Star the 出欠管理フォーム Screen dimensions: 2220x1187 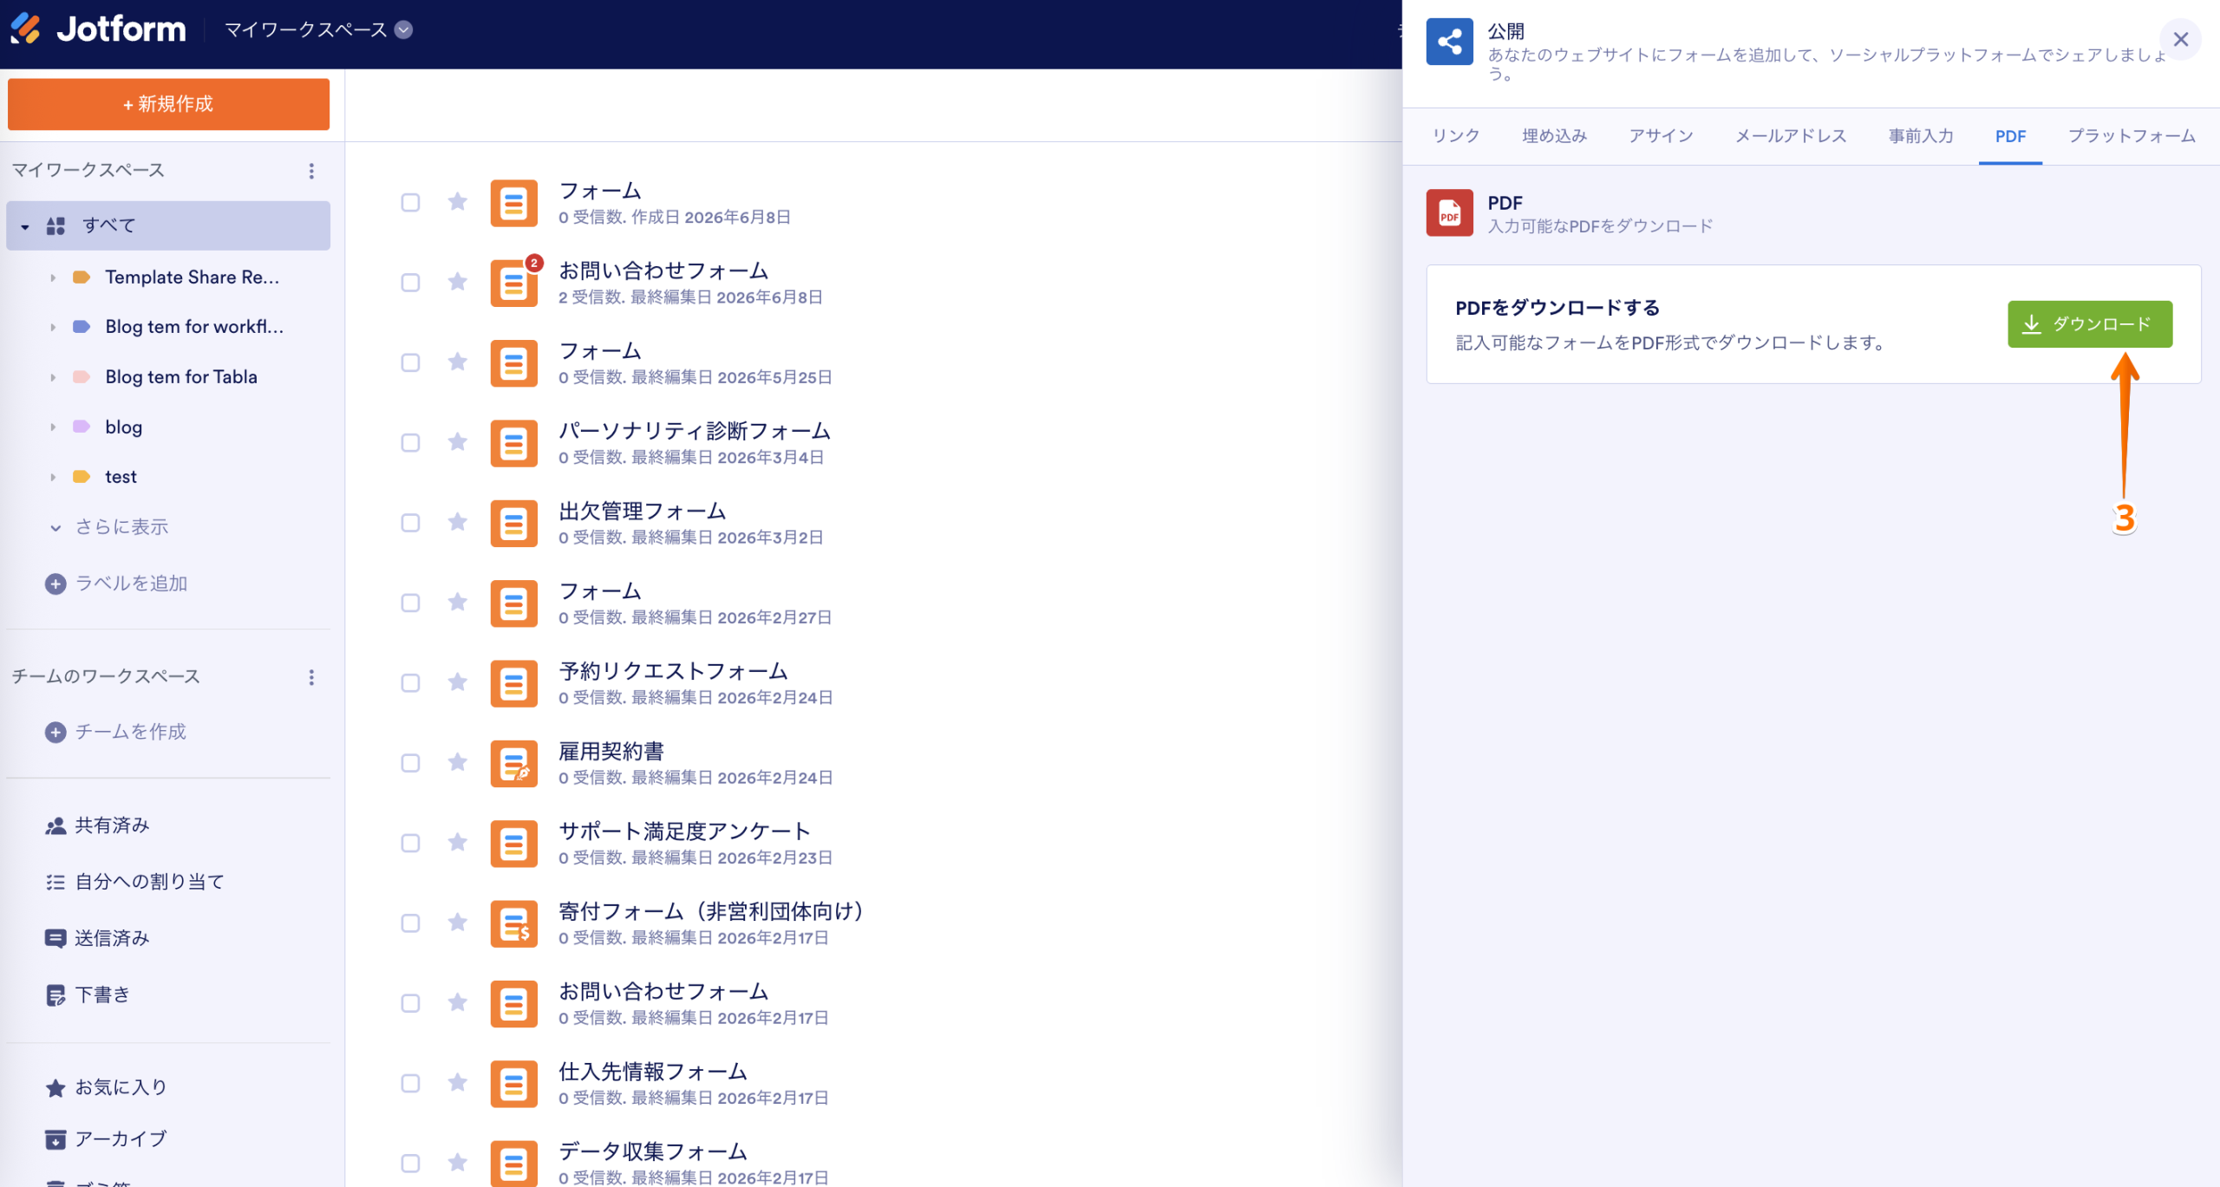(x=458, y=522)
